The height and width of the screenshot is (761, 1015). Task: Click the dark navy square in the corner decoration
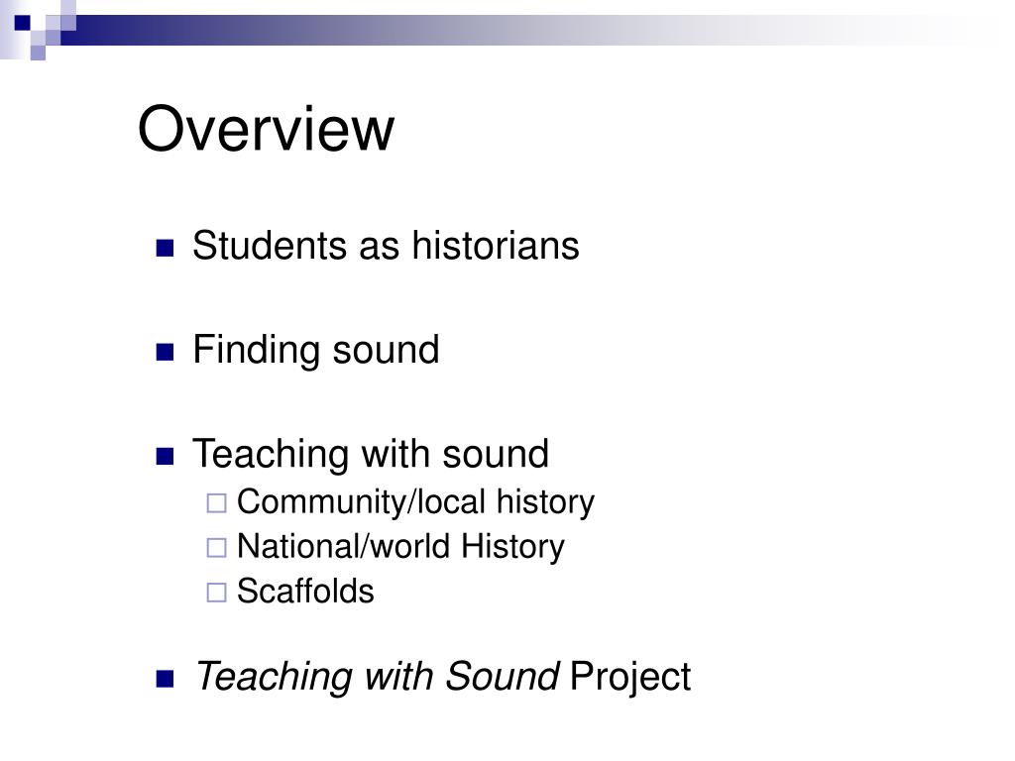pyautogui.click(x=23, y=23)
